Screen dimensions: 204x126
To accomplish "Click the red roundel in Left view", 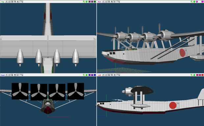I will tap(173, 105).
